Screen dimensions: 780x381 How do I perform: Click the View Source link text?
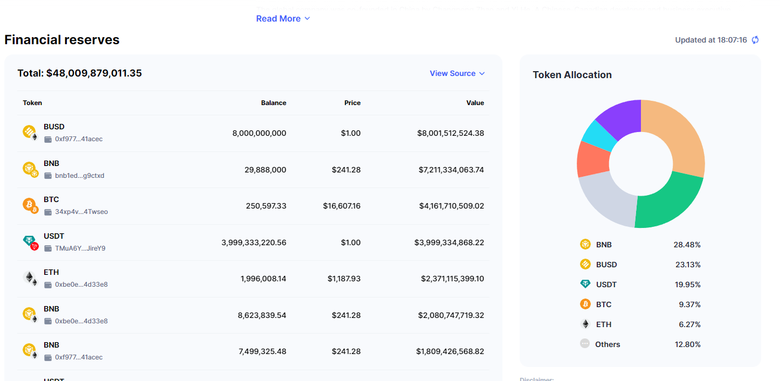click(452, 73)
